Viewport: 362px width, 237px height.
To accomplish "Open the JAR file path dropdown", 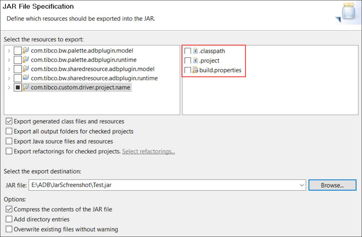I will coord(302,185).
